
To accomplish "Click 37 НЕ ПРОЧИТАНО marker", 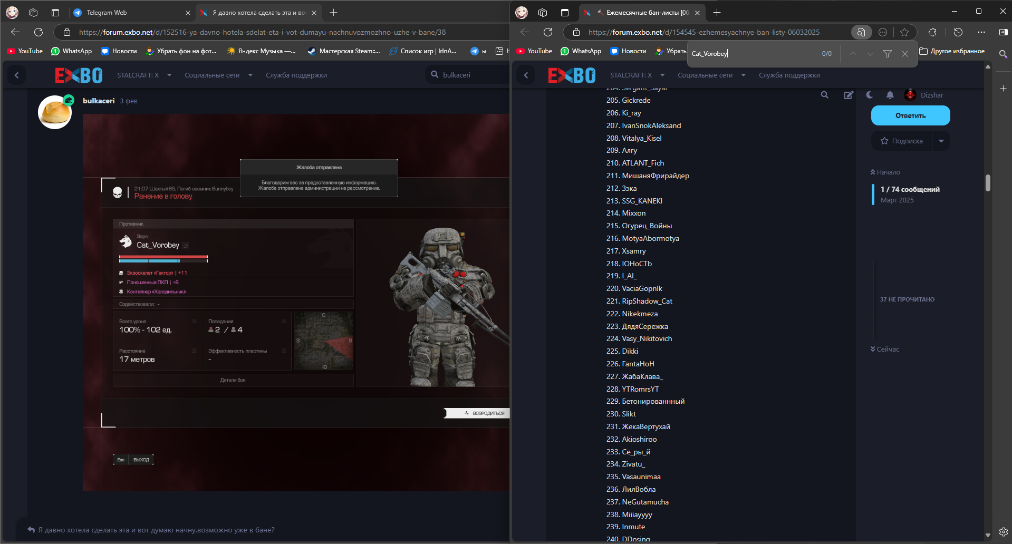I will pos(907,299).
